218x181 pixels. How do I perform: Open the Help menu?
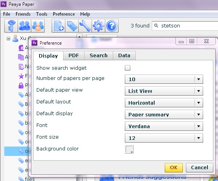pyautogui.click(x=85, y=14)
